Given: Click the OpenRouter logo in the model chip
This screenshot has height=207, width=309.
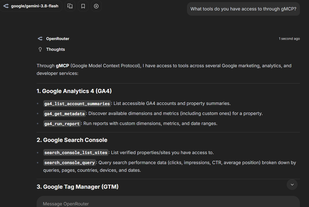Looking at the screenshot, I should [x=6, y=6].
